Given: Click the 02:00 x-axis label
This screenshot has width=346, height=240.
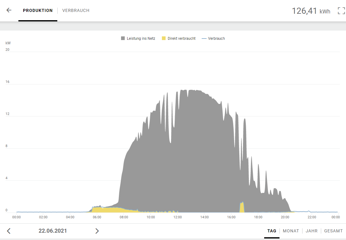Looking at the screenshot, I should pyautogui.click(x=43, y=217).
